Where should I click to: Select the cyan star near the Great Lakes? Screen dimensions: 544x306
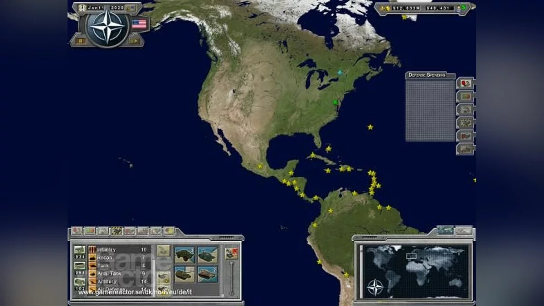pyautogui.click(x=340, y=72)
